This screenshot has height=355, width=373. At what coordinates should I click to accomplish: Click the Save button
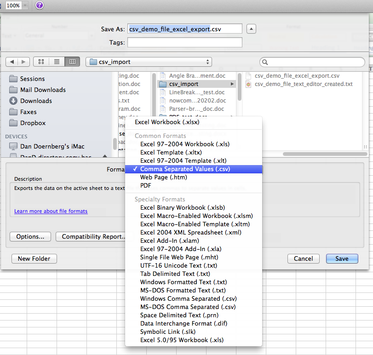(342, 258)
